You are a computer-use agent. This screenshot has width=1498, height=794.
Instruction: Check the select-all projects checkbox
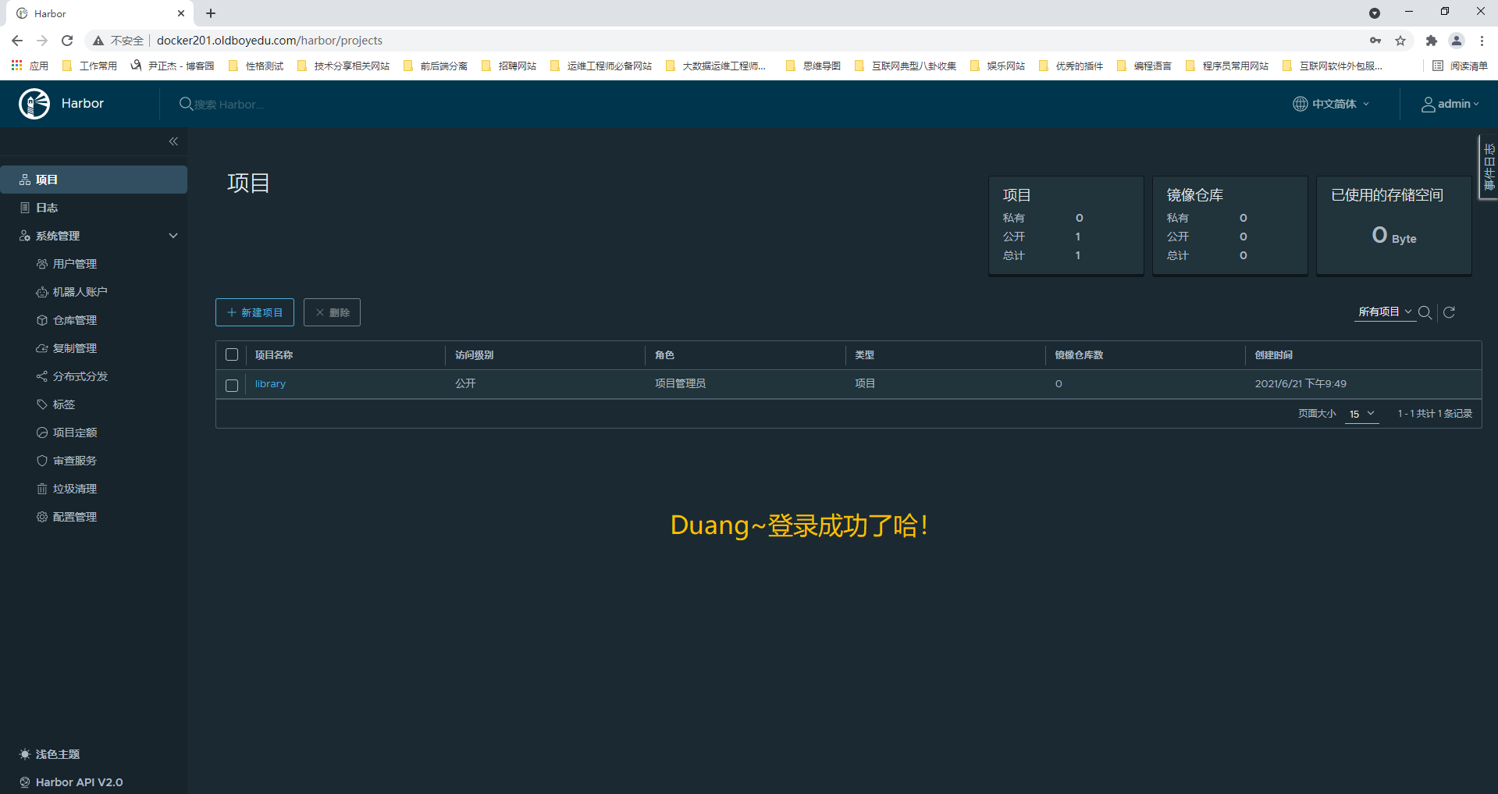(x=232, y=355)
